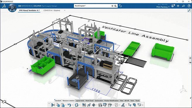Add a new tab with the plus

click(x=65, y=11)
